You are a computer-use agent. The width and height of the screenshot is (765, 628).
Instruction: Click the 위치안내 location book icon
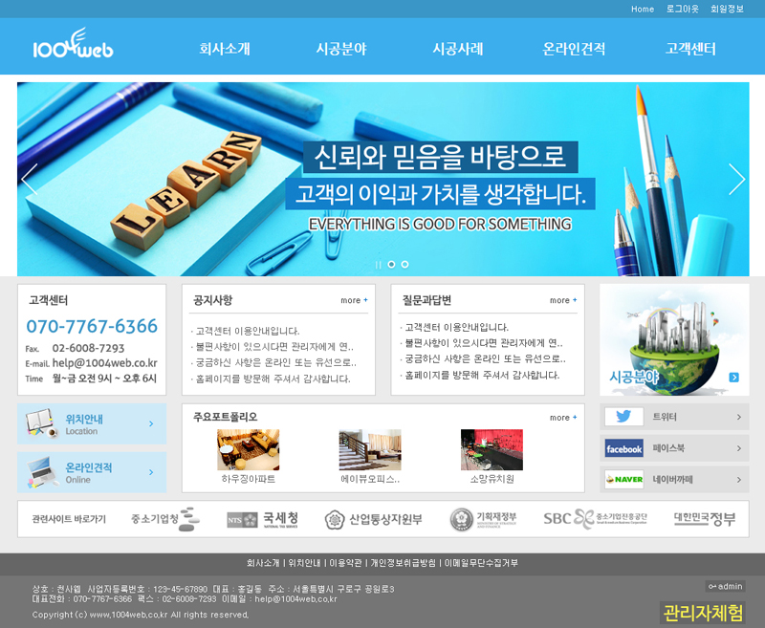tap(39, 423)
